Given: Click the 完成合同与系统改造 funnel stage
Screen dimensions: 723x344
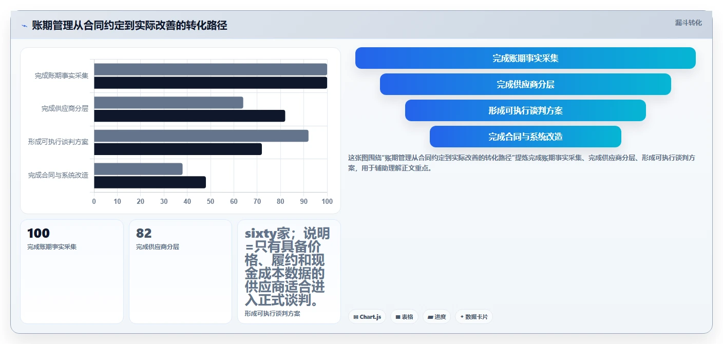Looking at the screenshot, I should [525, 137].
